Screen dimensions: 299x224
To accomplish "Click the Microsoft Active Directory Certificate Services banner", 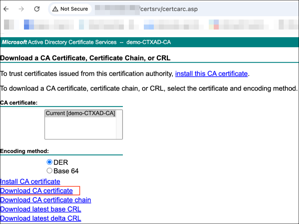I will 87,42.
